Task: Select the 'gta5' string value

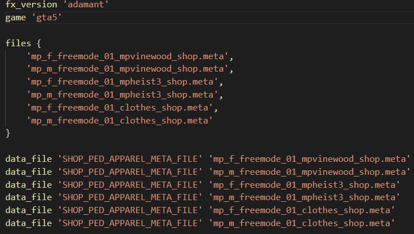Action: click(x=47, y=17)
